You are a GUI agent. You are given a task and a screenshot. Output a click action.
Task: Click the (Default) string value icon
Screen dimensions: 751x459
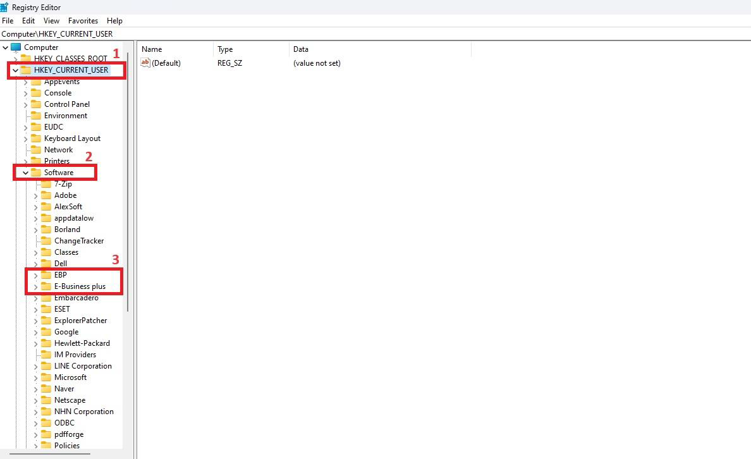[145, 63]
